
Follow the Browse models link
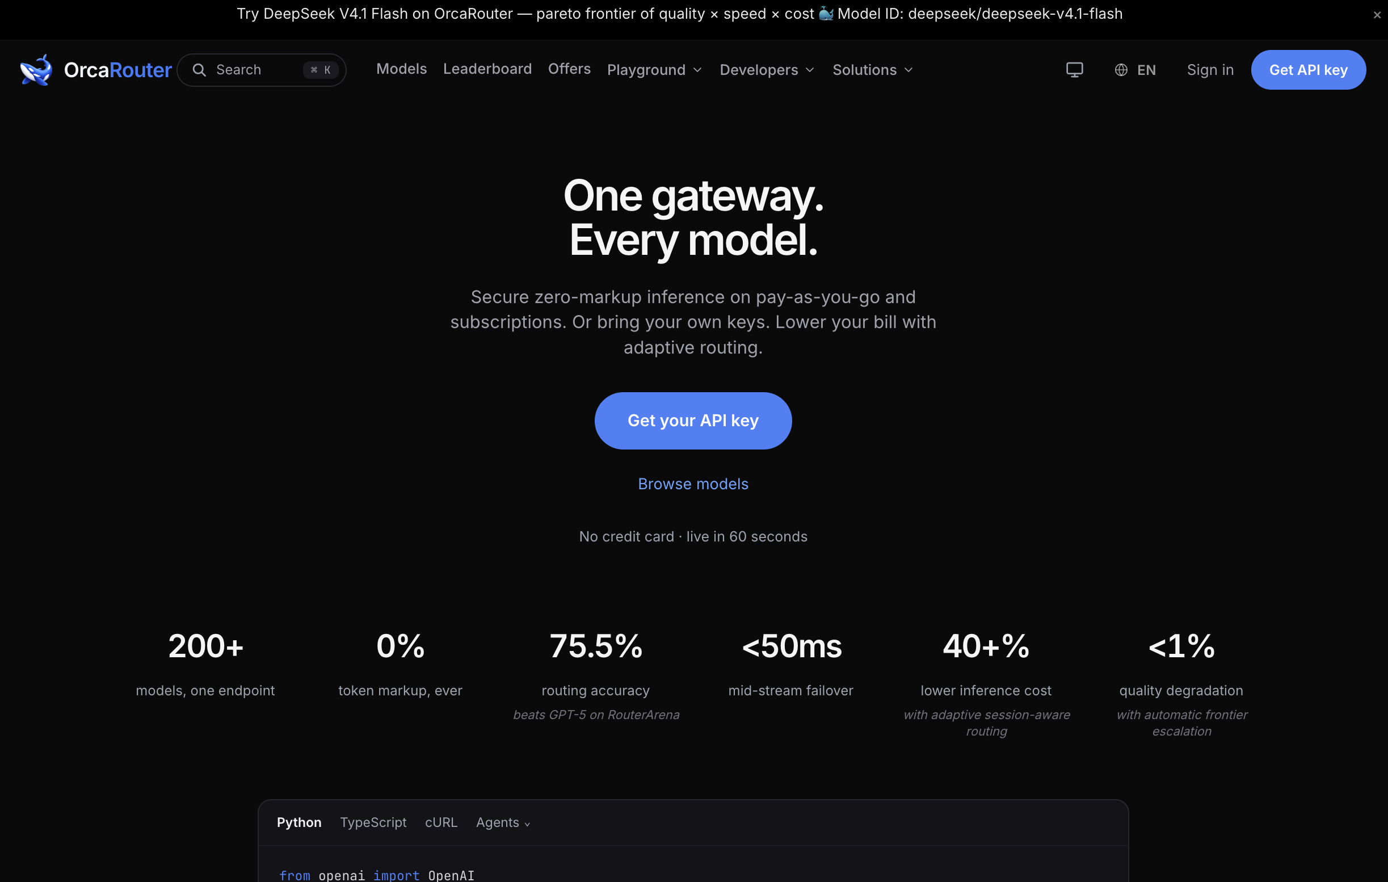pos(693,484)
